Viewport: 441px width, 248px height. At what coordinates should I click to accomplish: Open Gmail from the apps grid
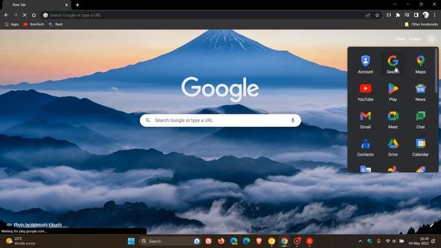[365, 119]
